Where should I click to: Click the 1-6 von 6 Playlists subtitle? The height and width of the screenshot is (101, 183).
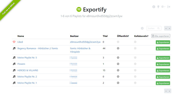92,16
